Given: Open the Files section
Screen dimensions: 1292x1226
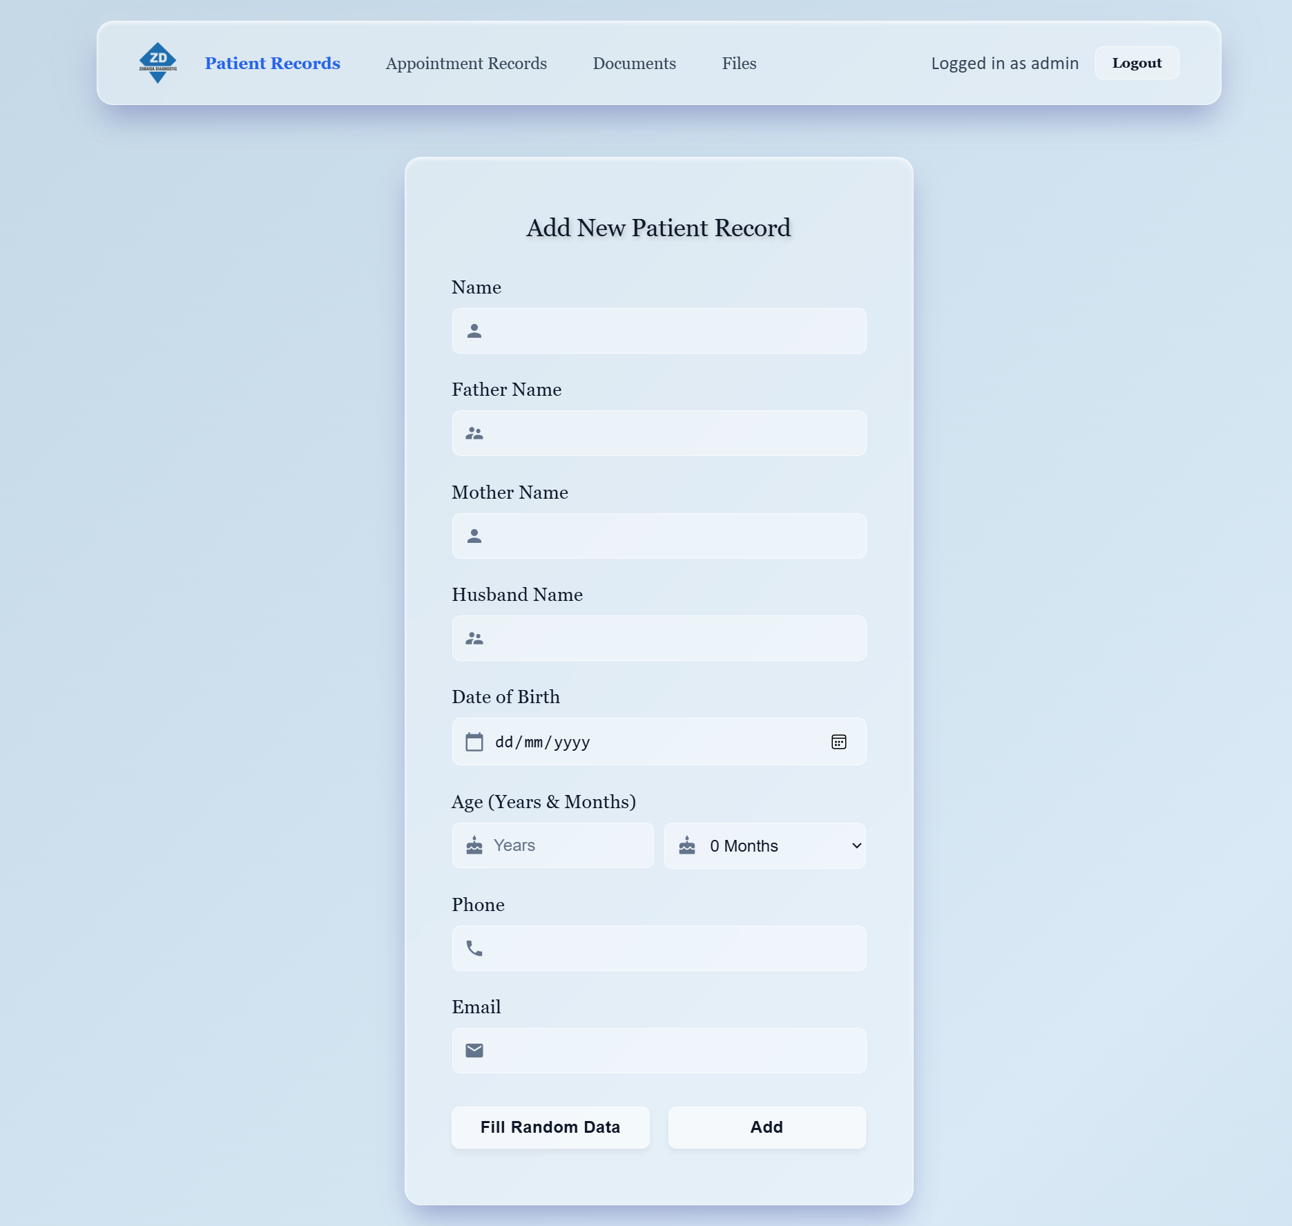Looking at the screenshot, I should 740,63.
